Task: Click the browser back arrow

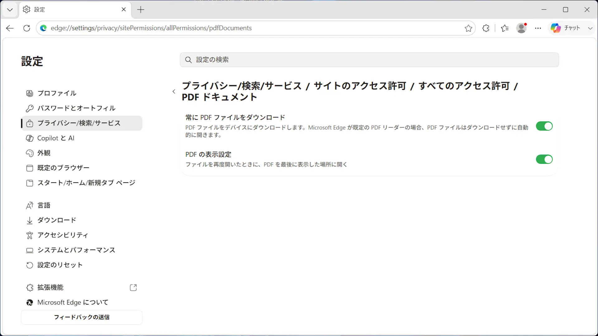Action: click(x=10, y=28)
